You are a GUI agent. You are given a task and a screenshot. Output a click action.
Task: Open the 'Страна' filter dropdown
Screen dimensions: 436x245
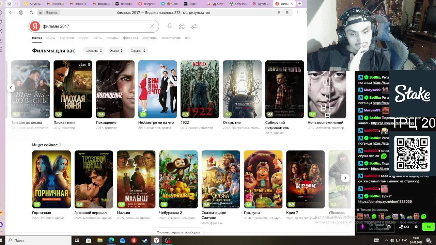coord(138,51)
